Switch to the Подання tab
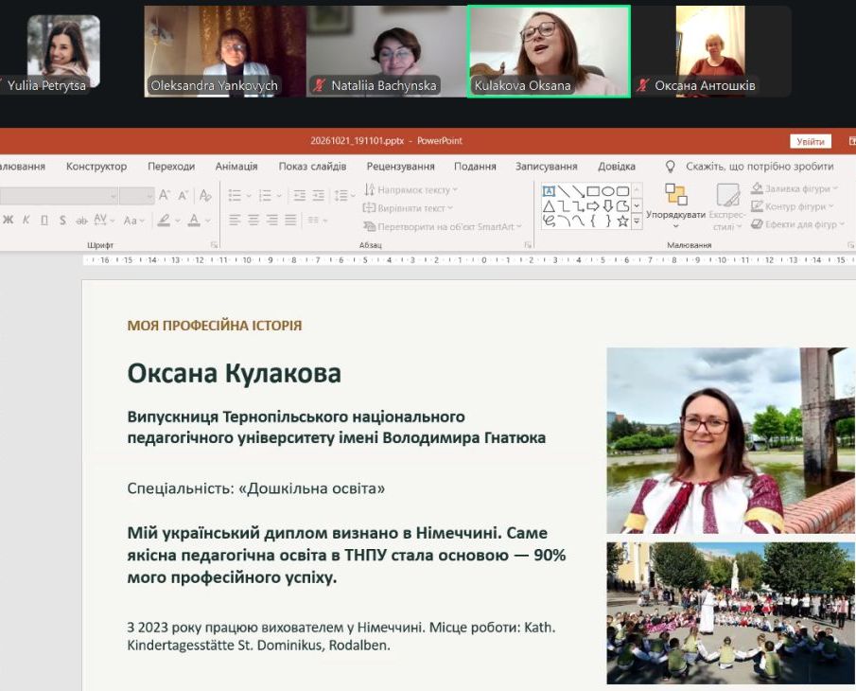Viewport: 856px width, 691px height. [x=475, y=166]
